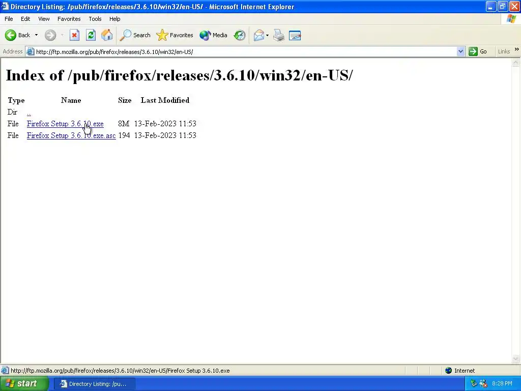Click the 'Name' column header text

click(x=71, y=100)
